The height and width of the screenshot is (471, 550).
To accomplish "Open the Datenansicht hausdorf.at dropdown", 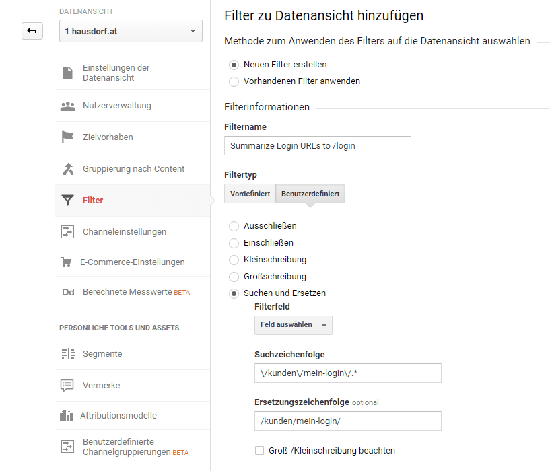I will point(131,31).
